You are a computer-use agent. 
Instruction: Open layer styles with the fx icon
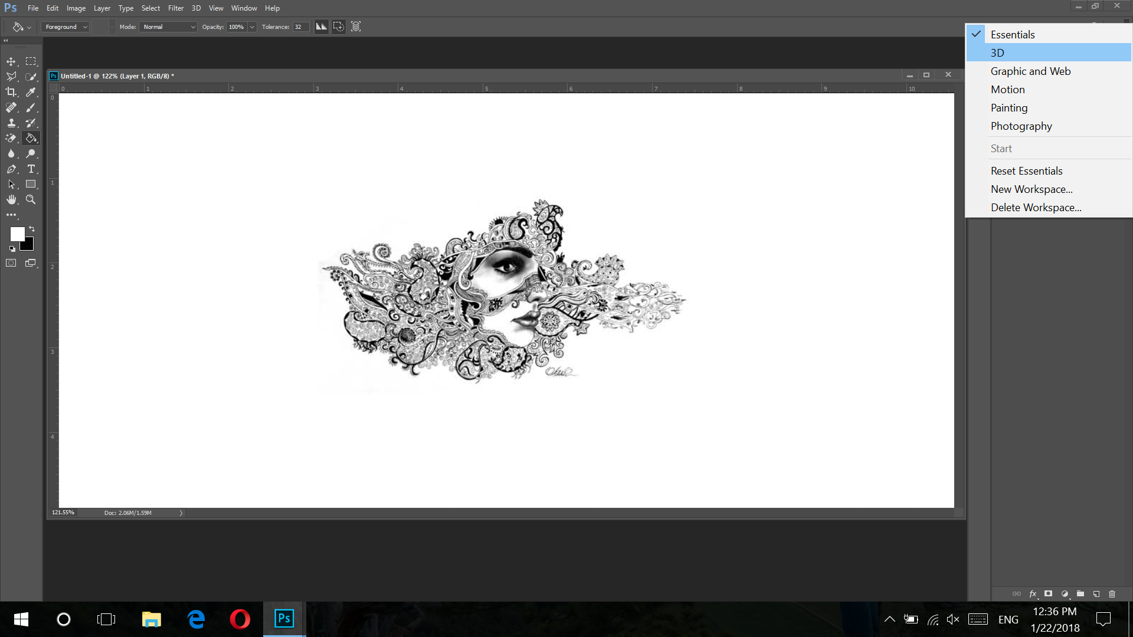[x=1033, y=594]
